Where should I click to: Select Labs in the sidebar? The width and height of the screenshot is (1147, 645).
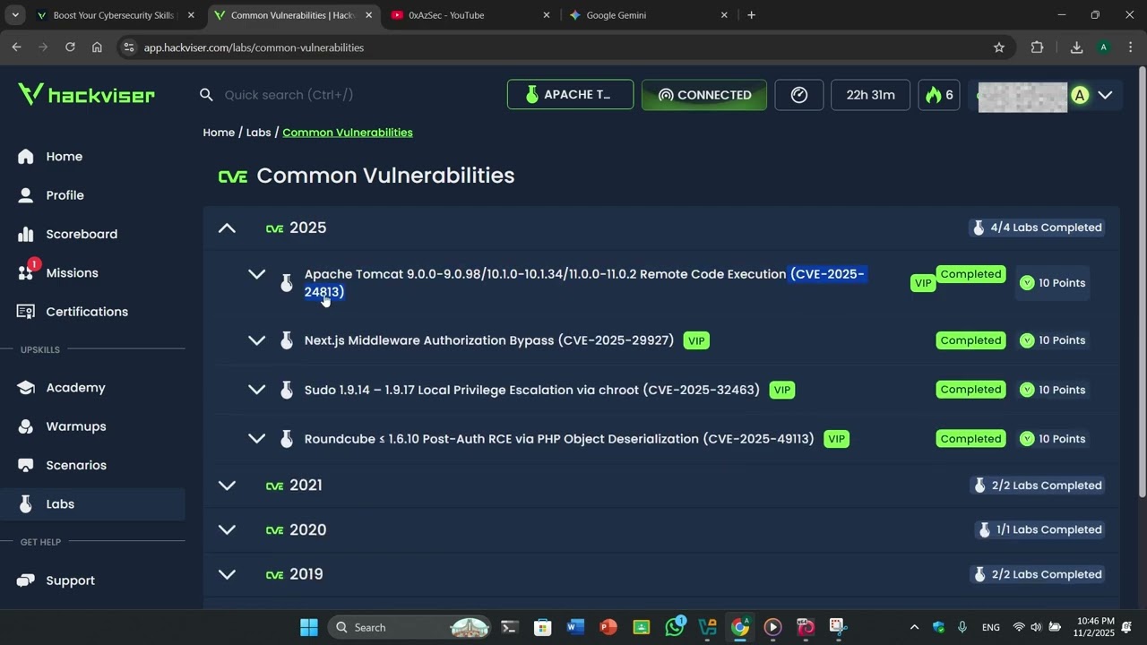(x=92, y=503)
